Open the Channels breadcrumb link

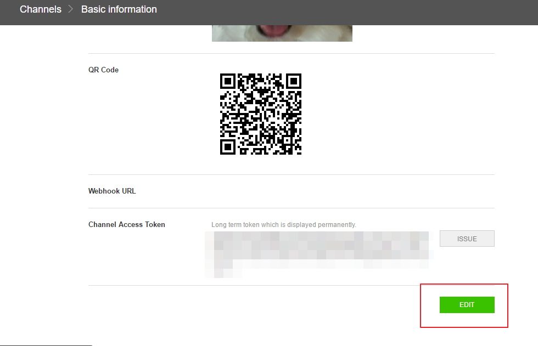point(41,9)
